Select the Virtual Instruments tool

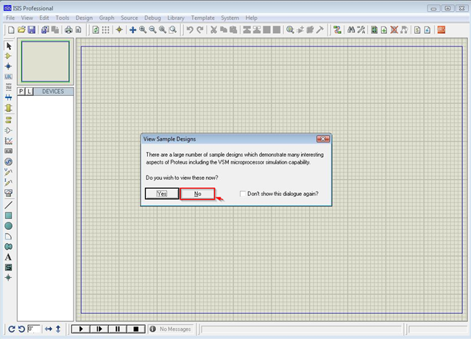pos(8,193)
